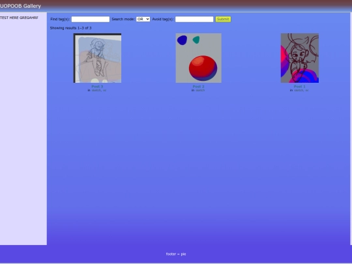Viewport: 352px width, 264px height.
Task: Click the 'Avoid tag(s):' label
Action: point(163,20)
